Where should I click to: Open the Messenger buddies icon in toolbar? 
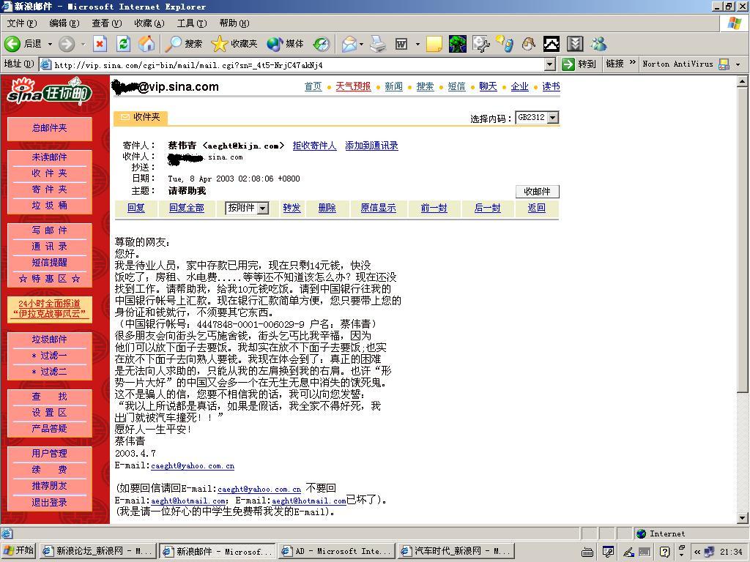(598, 44)
